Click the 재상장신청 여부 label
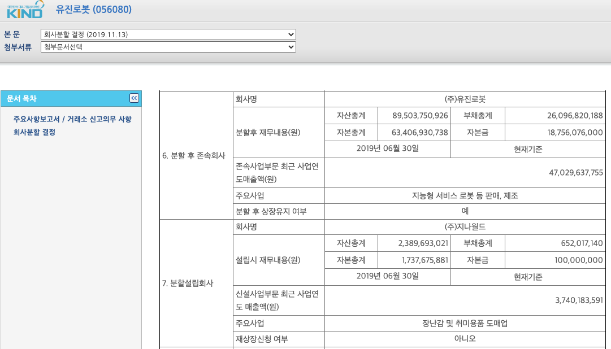 (262, 339)
